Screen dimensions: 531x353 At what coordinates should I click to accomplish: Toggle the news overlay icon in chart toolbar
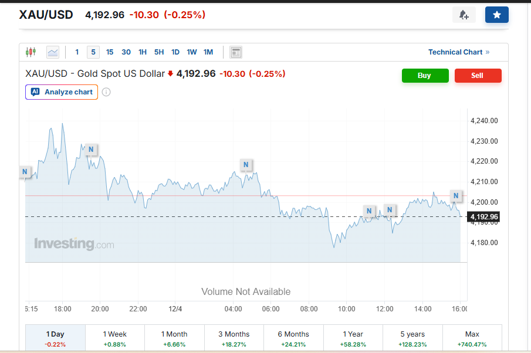click(236, 52)
